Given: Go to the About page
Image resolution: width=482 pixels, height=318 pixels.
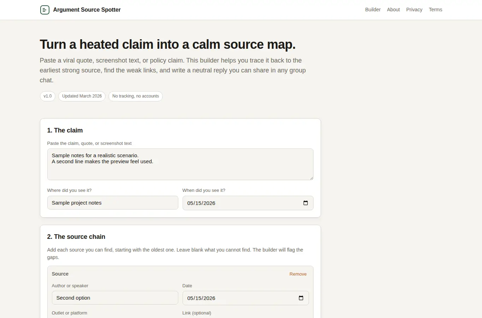Looking at the screenshot, I should [x=393, y=10].
